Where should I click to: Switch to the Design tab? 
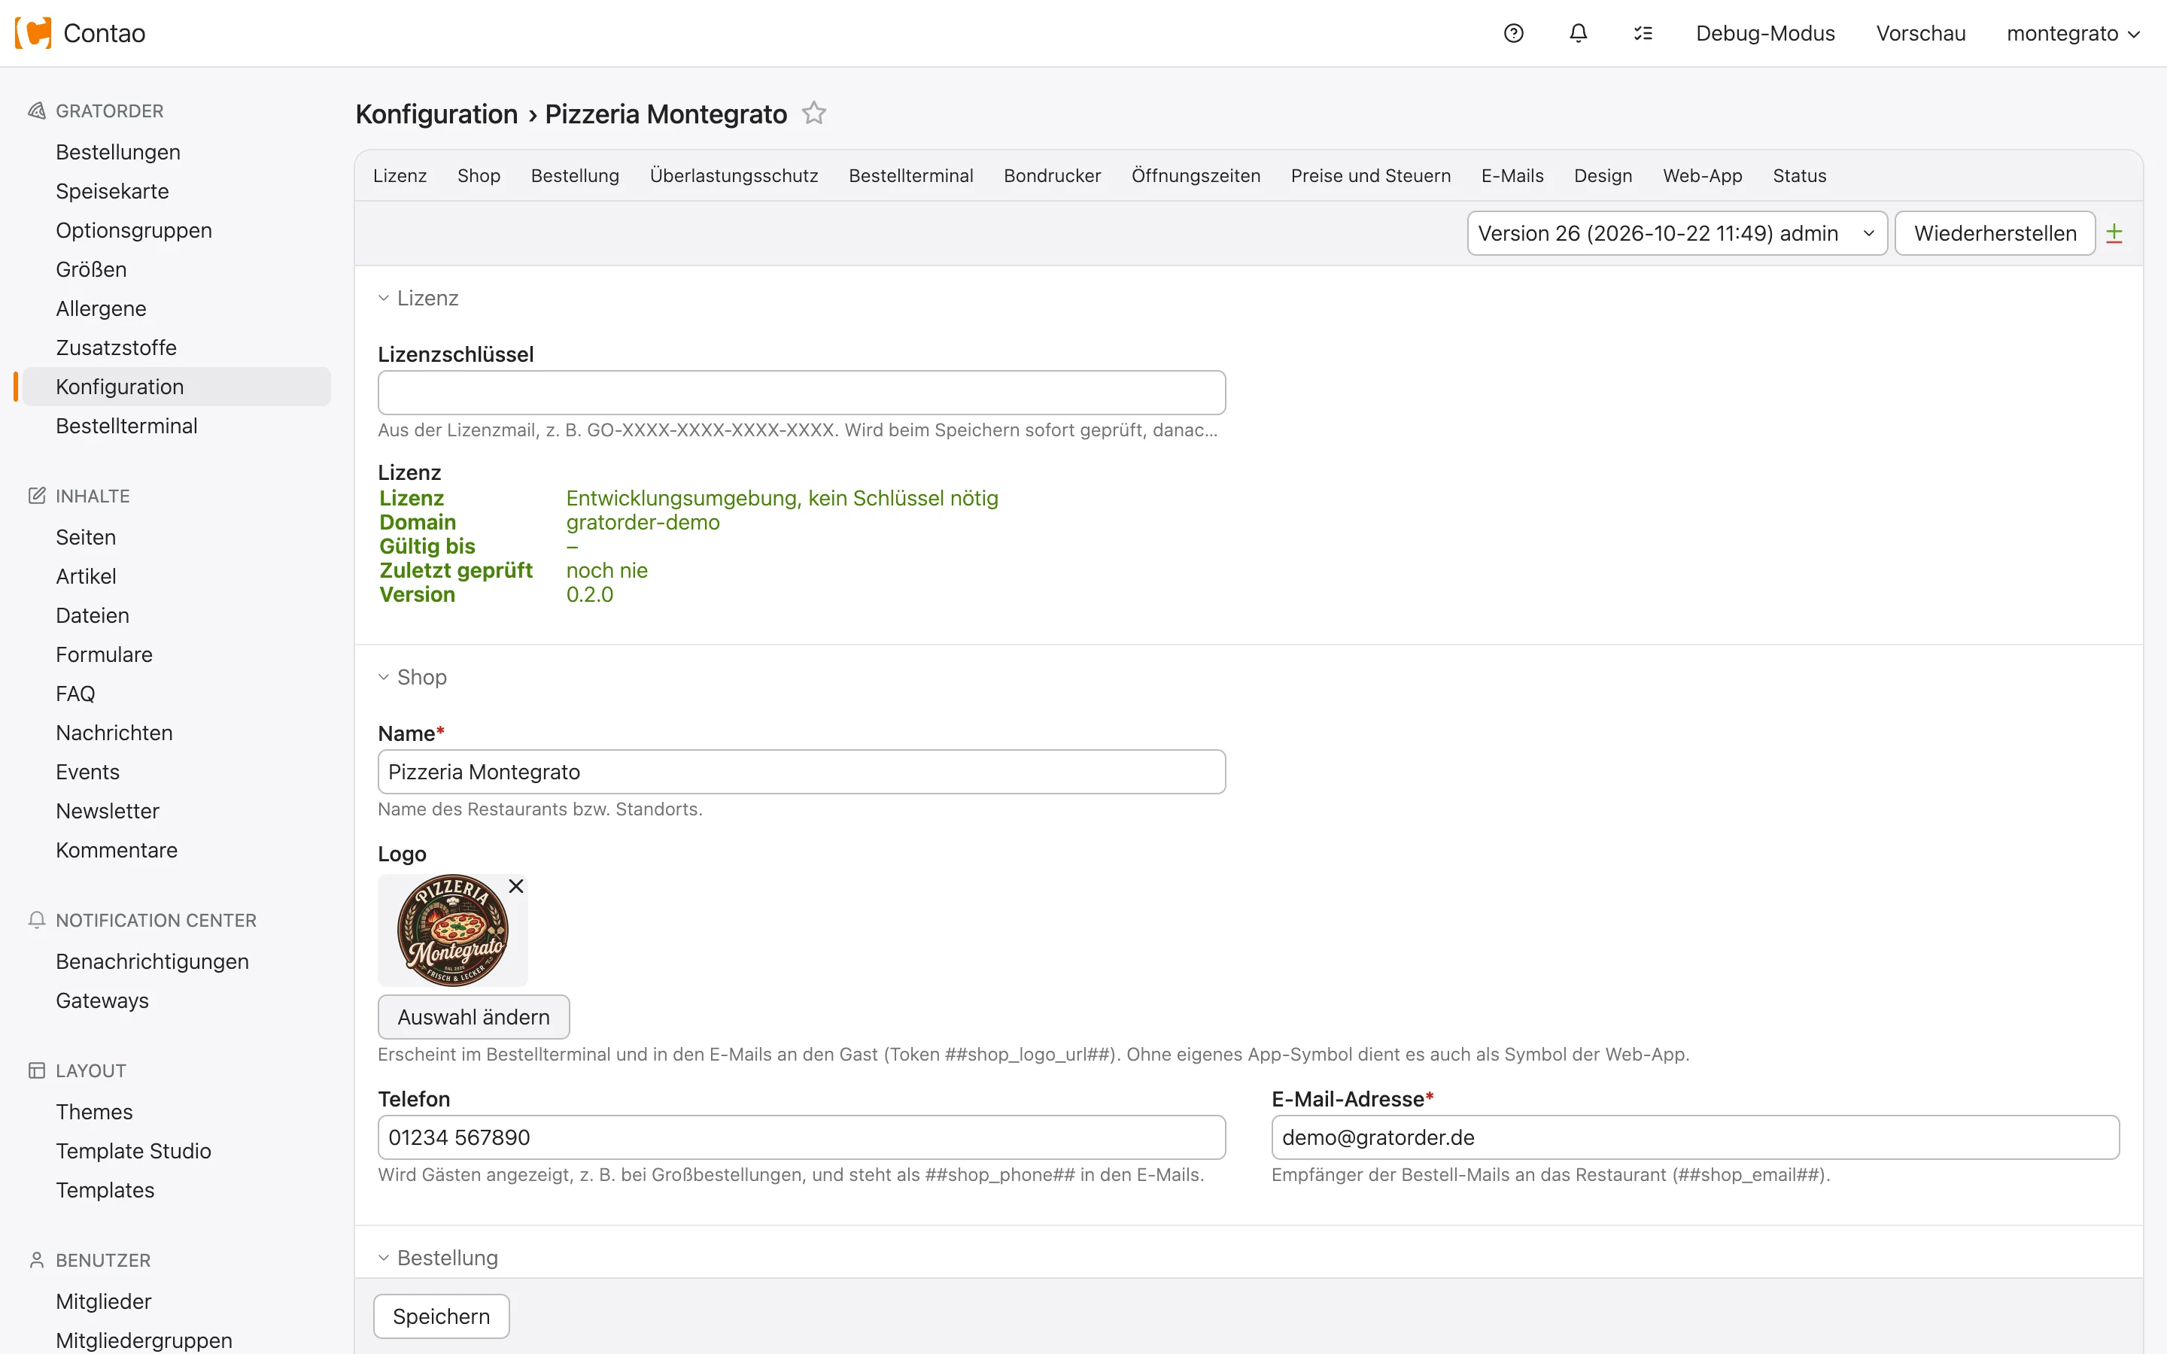[1603, 175]
